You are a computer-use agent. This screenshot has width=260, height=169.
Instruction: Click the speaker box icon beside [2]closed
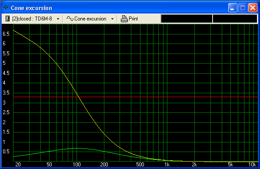pos(7,19)
